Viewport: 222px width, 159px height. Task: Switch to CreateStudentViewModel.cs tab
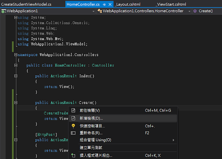point(26,4)
